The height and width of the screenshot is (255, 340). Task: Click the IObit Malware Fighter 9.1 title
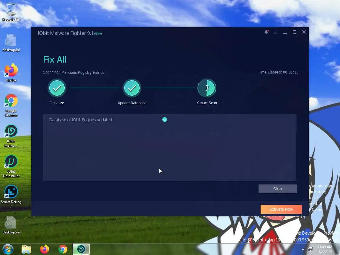pos(66,33)
